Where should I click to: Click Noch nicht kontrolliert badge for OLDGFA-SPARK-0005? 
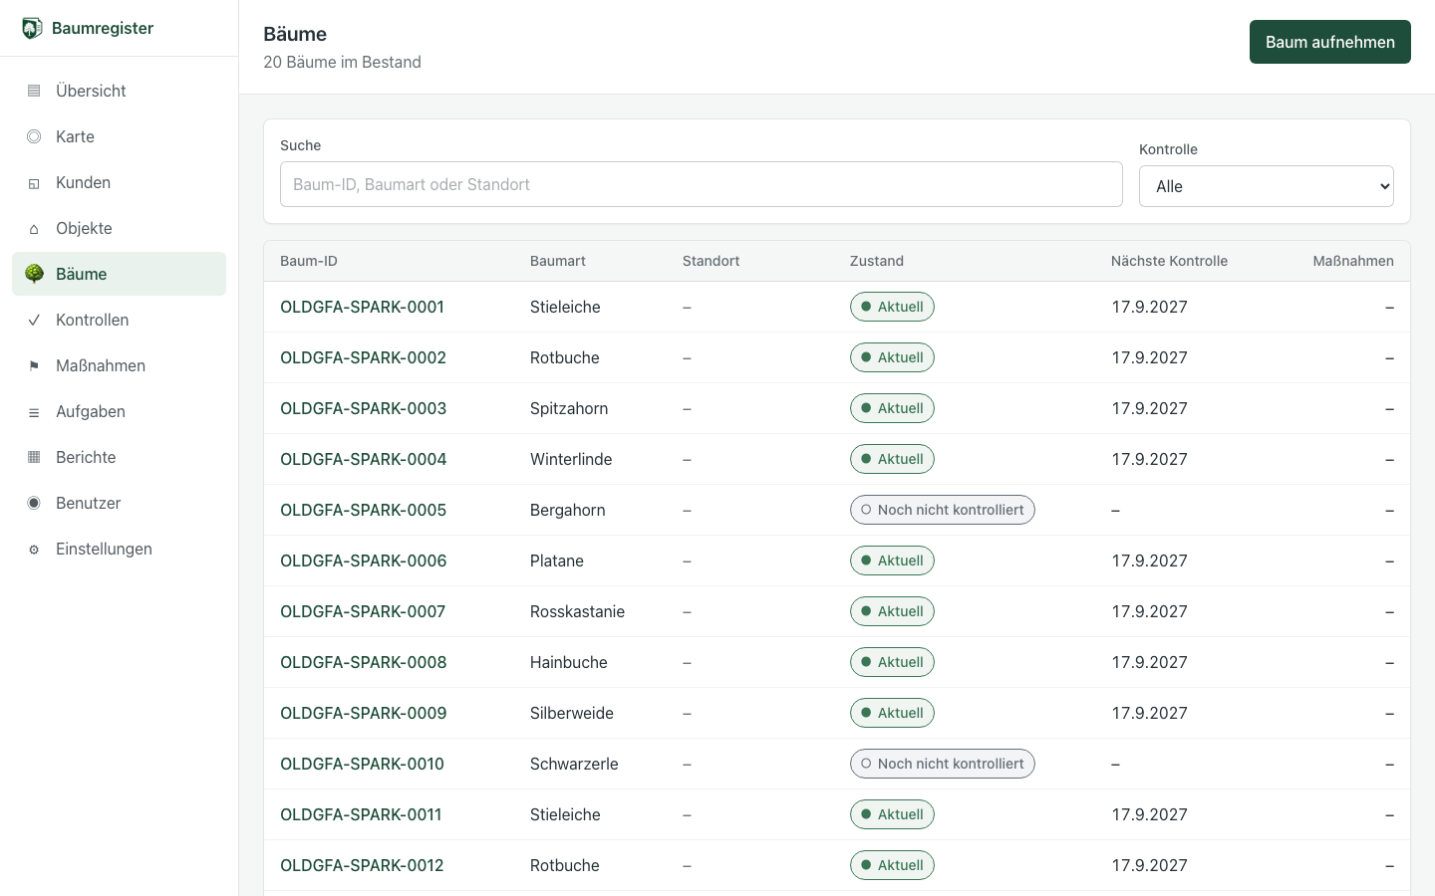point(943,510)
